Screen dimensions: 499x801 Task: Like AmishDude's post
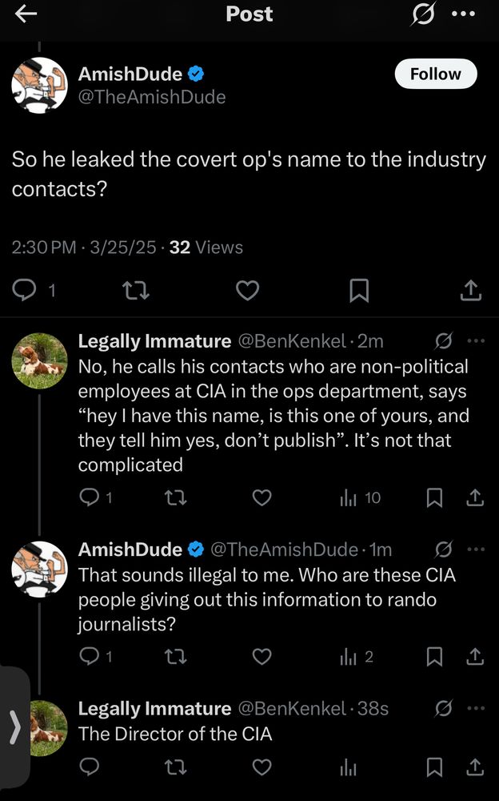point(248,291)
